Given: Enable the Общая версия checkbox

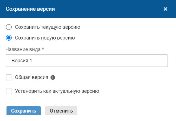Looking at the screenshot, I should tap(9, 78).
